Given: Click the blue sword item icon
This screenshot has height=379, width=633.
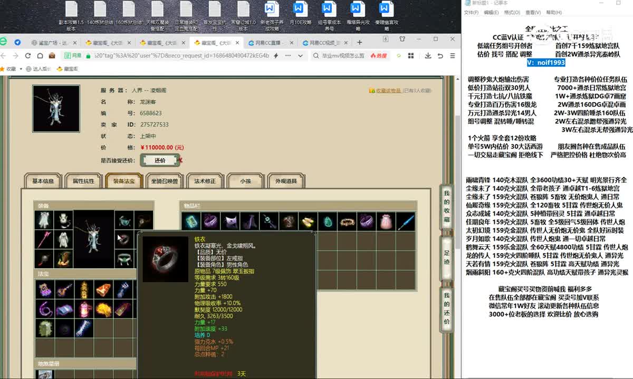Looking at the screenshot, I should coord(406,222).
